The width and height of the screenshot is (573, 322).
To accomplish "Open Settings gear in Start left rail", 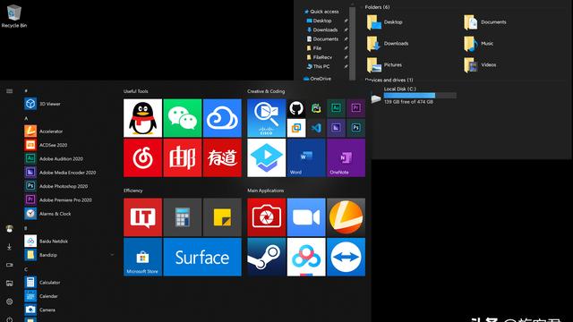I will (10, 301).
